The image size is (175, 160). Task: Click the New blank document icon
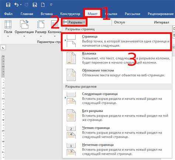(43, 5)
